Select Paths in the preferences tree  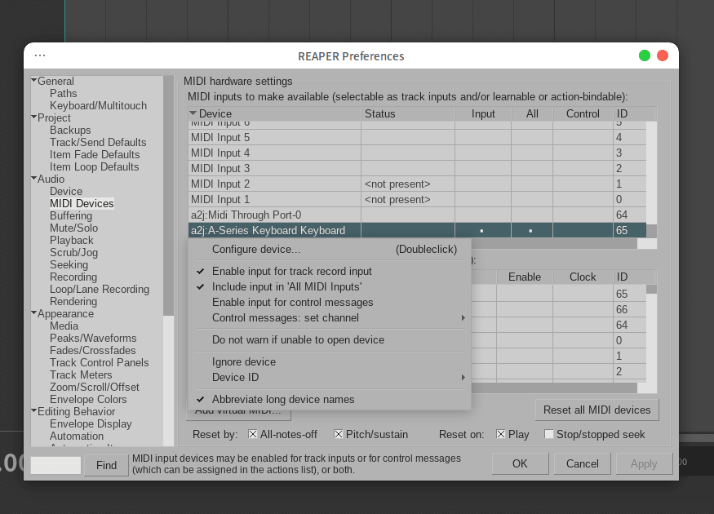(x=64, y=93)
